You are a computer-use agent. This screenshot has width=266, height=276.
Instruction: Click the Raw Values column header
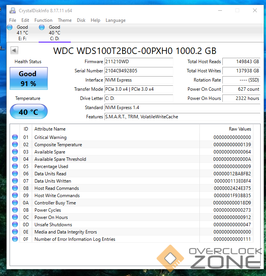pyautogui.click(x=227, y=129)
